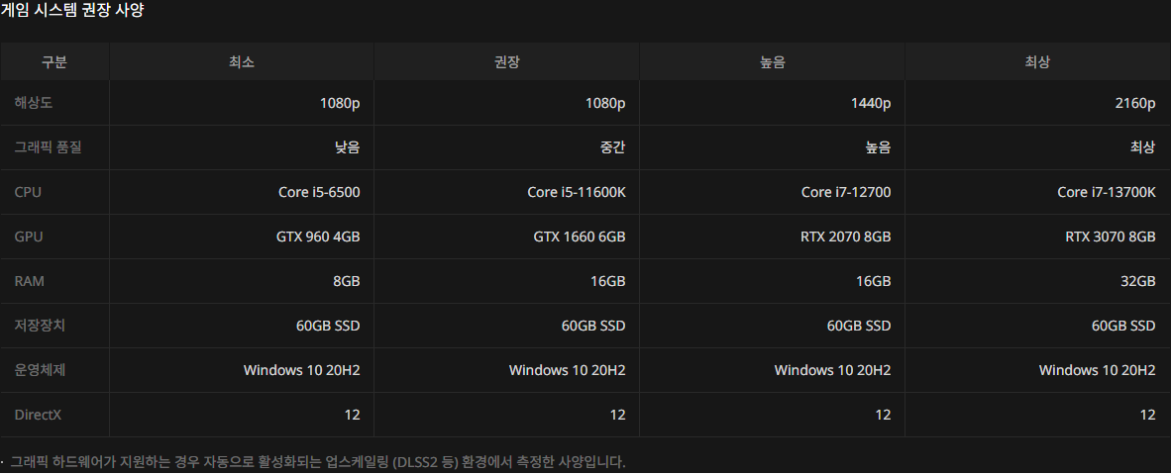Viewport: 1171px width, 475px height.
Task: Click the '구분' column header
Action: pyautogui.click(x=54, y=62)
